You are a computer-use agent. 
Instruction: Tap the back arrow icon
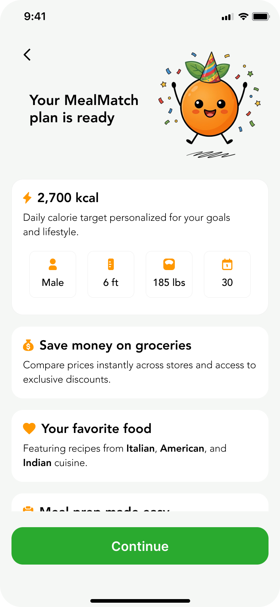[x=27, y=55]
